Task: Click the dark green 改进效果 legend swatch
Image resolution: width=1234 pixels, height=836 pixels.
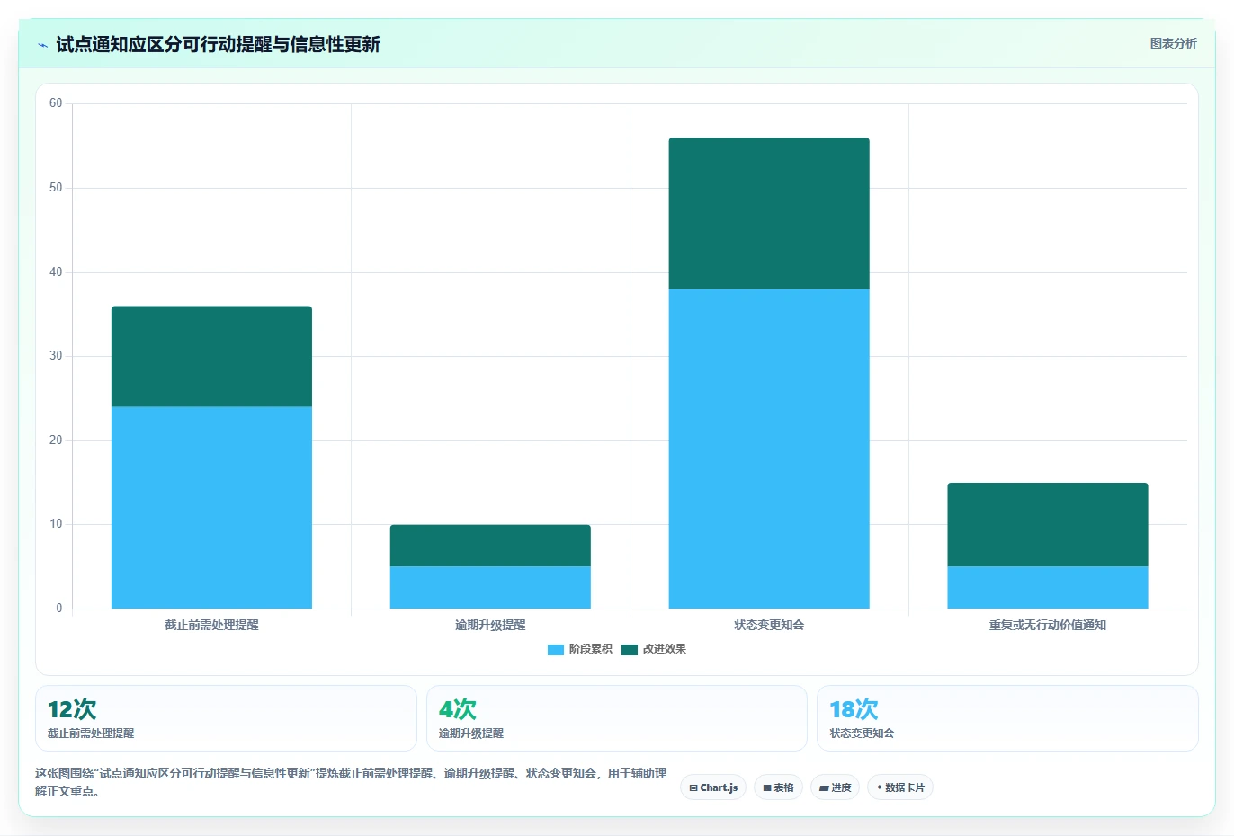Action: click(630, 650)
